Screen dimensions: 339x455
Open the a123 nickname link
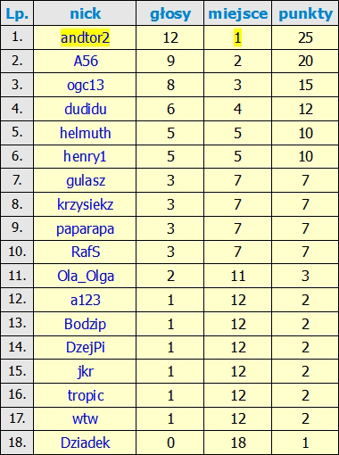86,300
